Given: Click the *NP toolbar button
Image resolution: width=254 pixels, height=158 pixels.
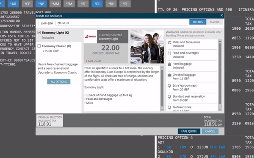Looking at the screenshot, I should click(x=41, y=4).
